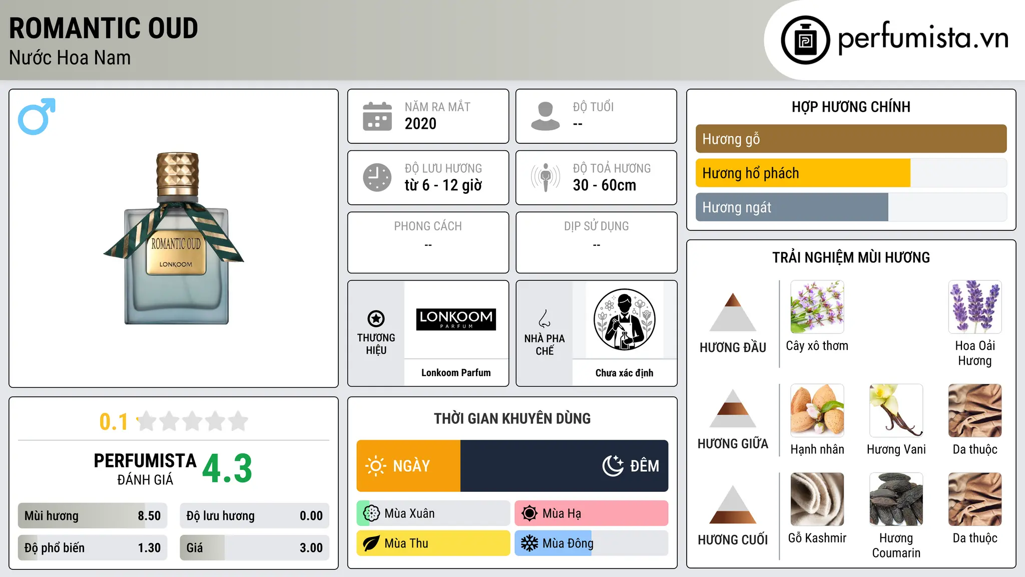The image size is (1025, 577).
Task: Click the Độ phổ biến 1.30 score bar
Action: click(x=93, y=548)
